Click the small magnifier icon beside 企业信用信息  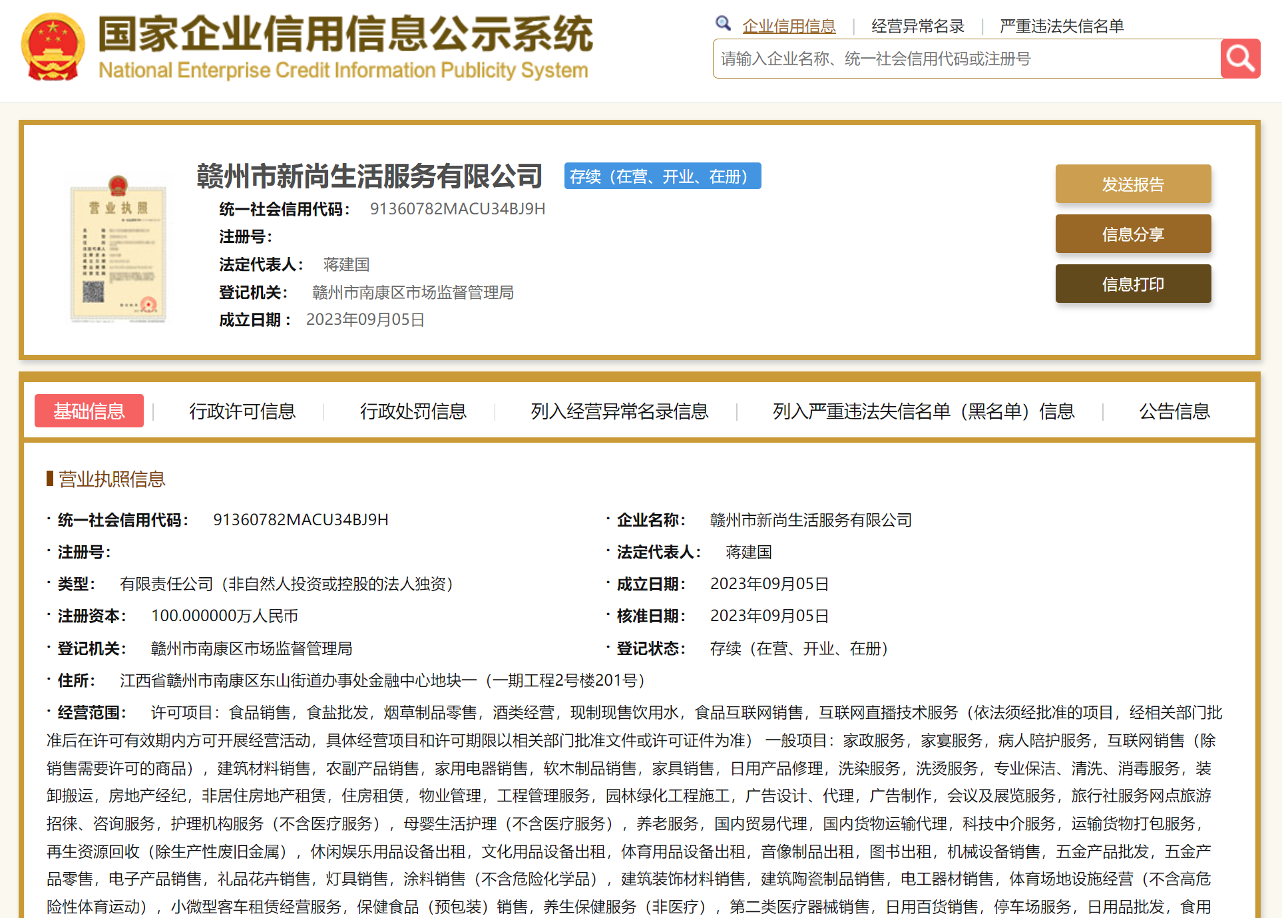(723, 24)
